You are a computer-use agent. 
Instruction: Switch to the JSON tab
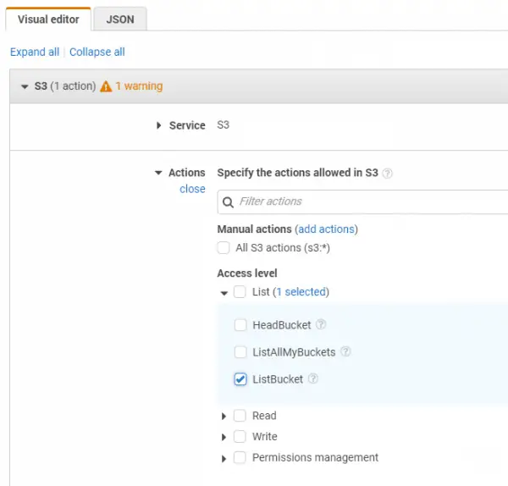tap(120, 19)
